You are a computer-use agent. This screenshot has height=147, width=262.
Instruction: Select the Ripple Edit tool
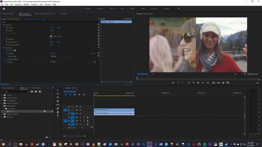click(x=58, y=97)
